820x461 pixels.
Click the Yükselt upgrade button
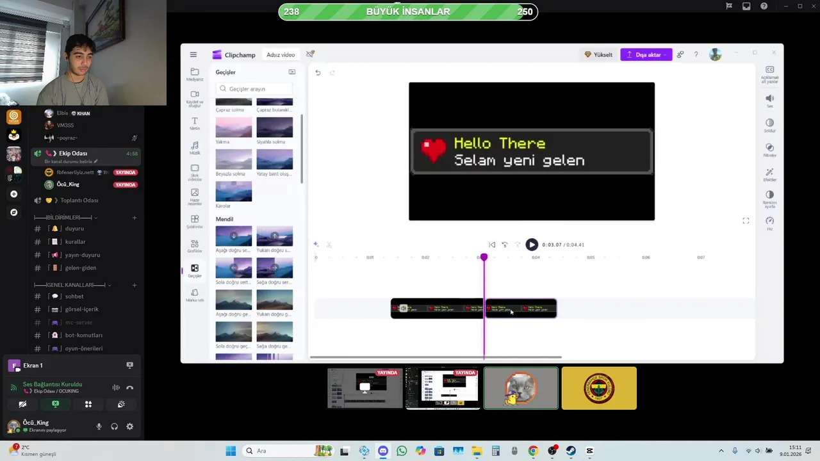598,54
